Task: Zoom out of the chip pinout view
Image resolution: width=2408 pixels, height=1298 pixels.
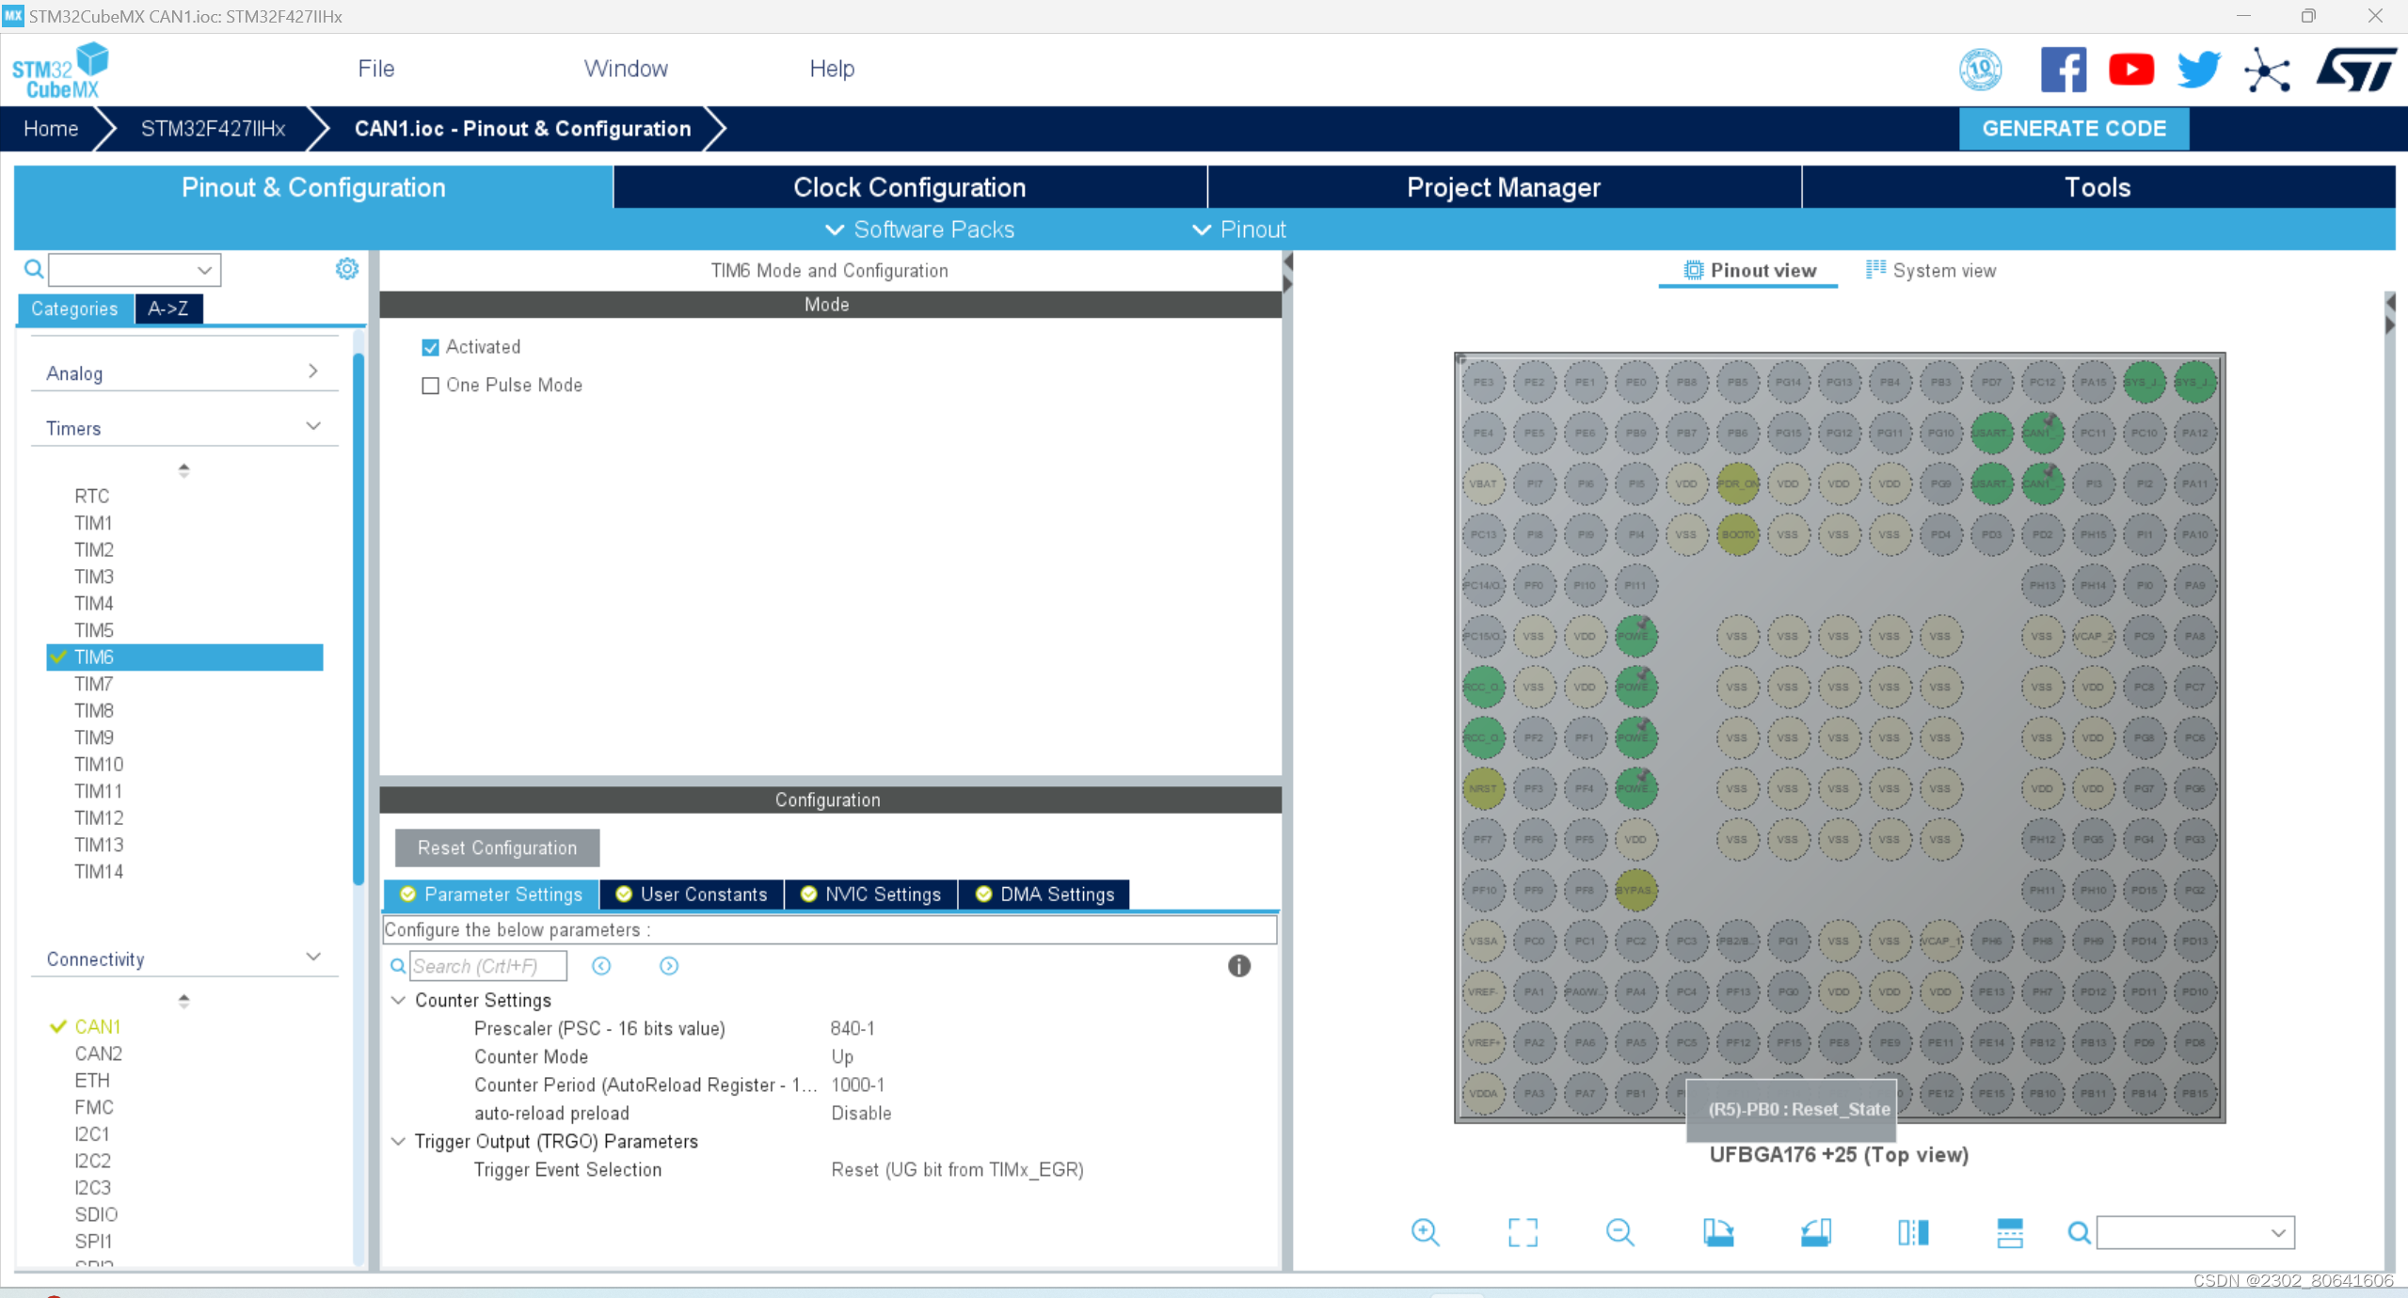Action: tap(1619, 1232)
